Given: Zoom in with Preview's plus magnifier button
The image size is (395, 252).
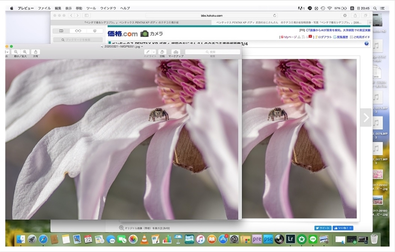Looking at the screenshot, I should [25, 52].
